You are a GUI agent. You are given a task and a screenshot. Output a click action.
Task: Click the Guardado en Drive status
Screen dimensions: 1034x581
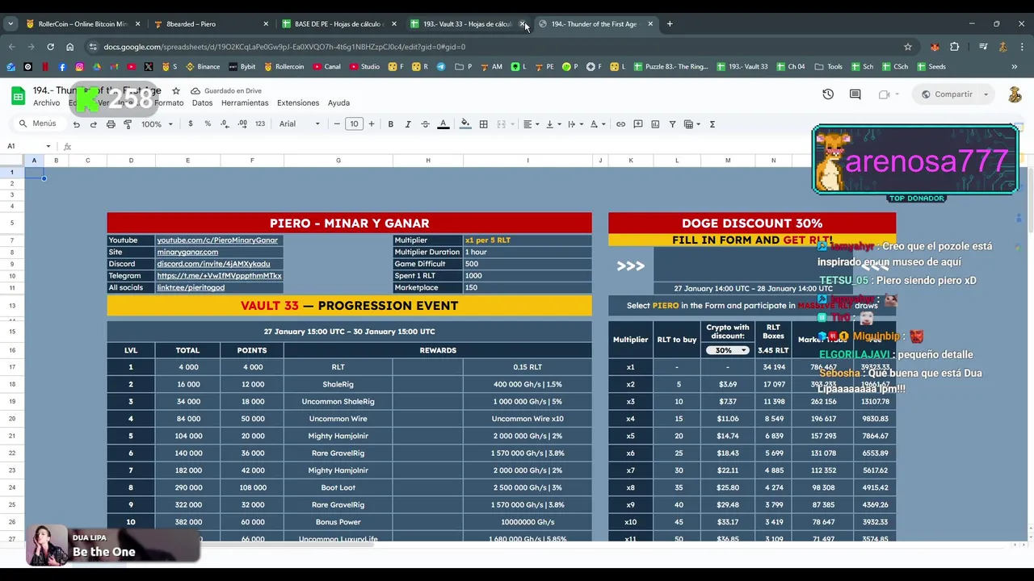(226, 91)
